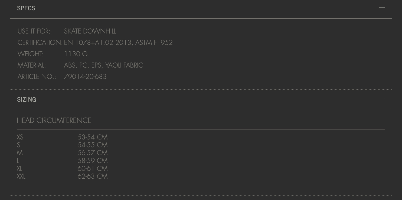Select the article number 79014-20-683
Viewport: 402px width, 200px height.
(x=85, y=76)
